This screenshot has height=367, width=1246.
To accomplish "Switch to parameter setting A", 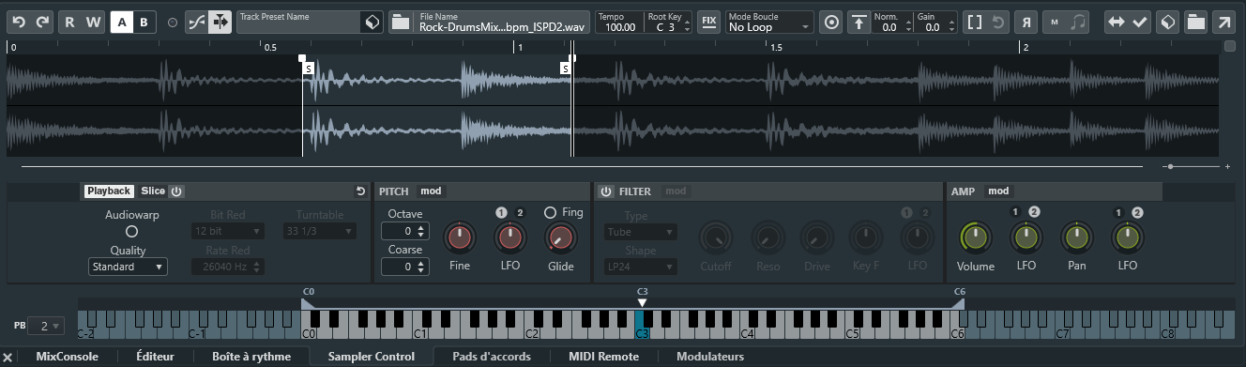I will pos(122,22).
